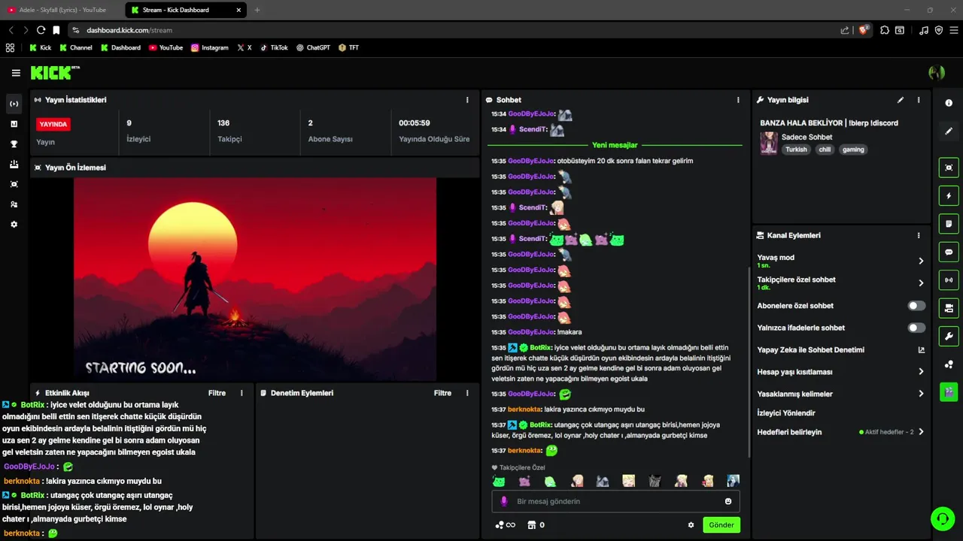Open Etkinlik Akışı three-dot menu
Viewport: 963px width, 541px height.
click(242, 393)
